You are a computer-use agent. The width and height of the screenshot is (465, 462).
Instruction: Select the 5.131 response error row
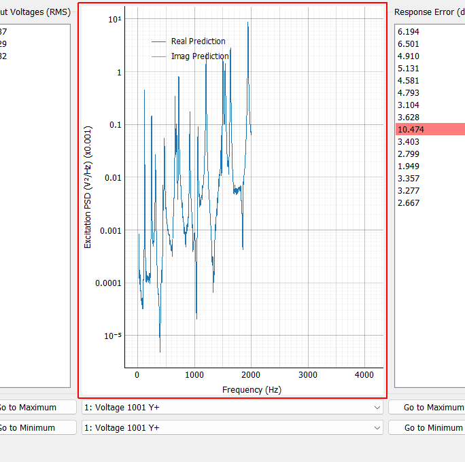(430, 68)
